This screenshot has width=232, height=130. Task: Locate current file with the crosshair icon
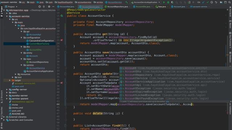click(x=40, y=6)
